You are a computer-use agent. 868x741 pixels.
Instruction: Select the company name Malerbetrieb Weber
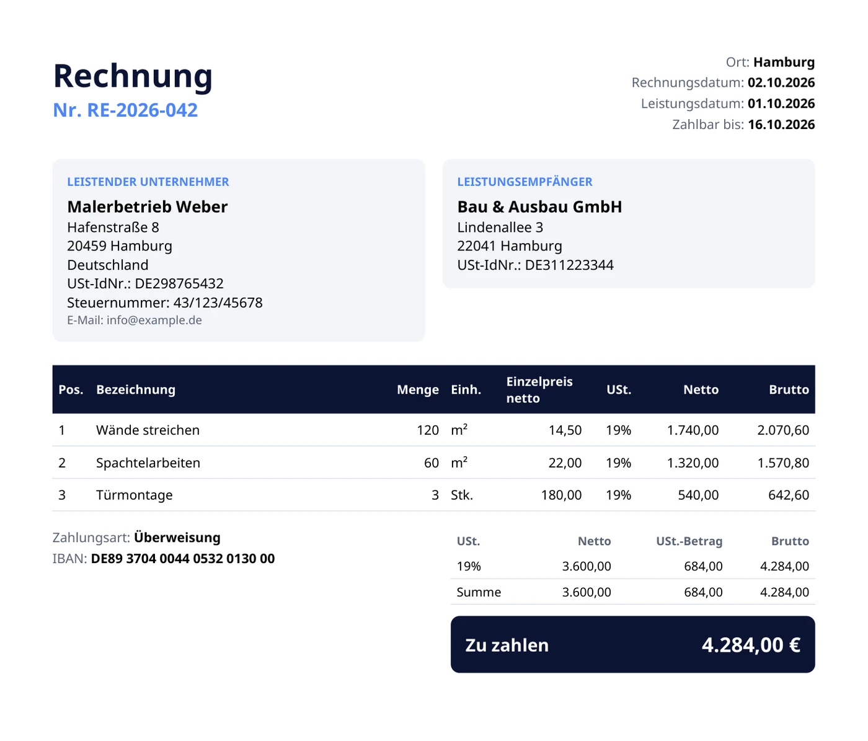pos(148,206)
